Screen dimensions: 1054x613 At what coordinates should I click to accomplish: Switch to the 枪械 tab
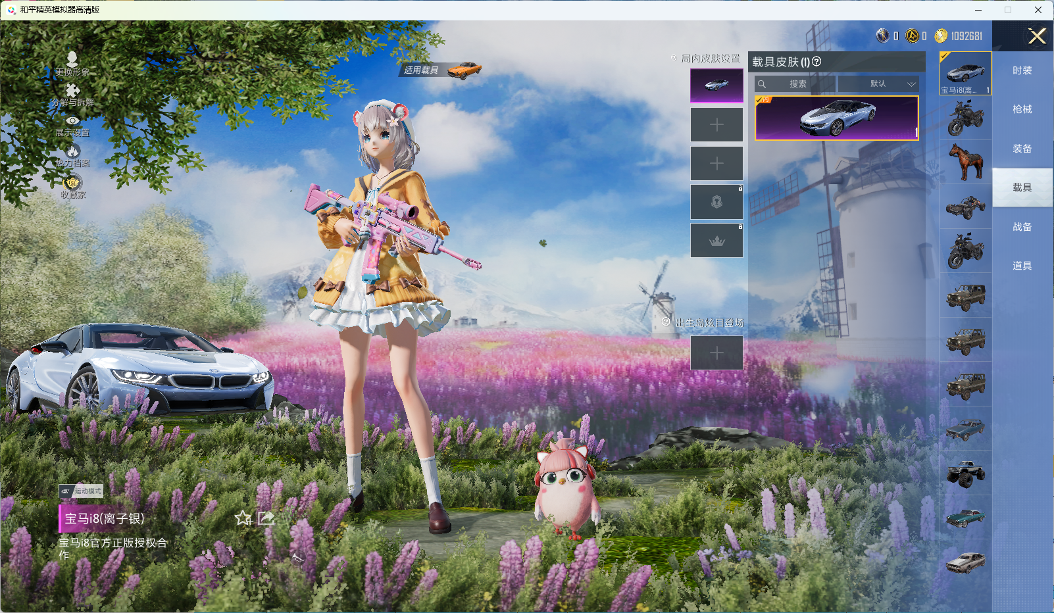tap(1022, 109)
